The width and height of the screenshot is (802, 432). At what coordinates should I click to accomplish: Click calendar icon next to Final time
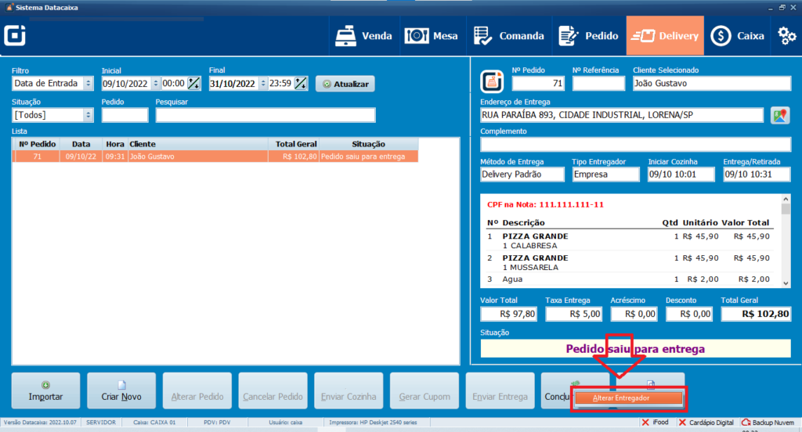[301, 83]
